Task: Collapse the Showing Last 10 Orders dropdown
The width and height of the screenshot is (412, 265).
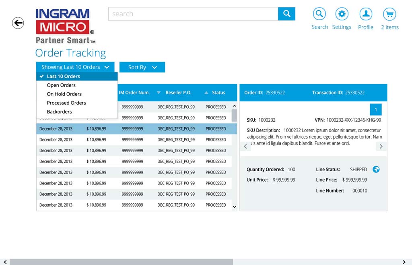Action: pos(75,67)
